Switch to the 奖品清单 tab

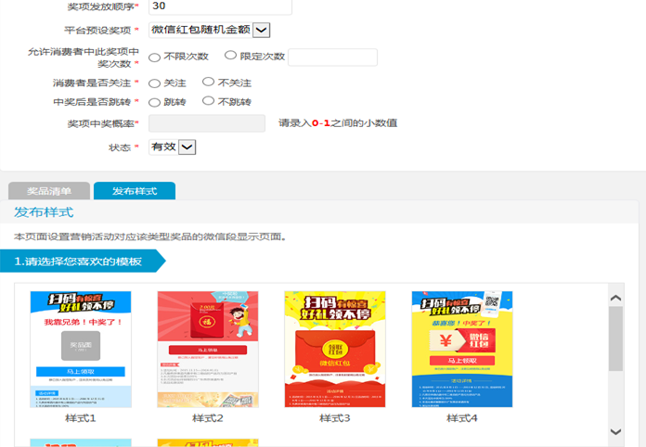[49, 191]
